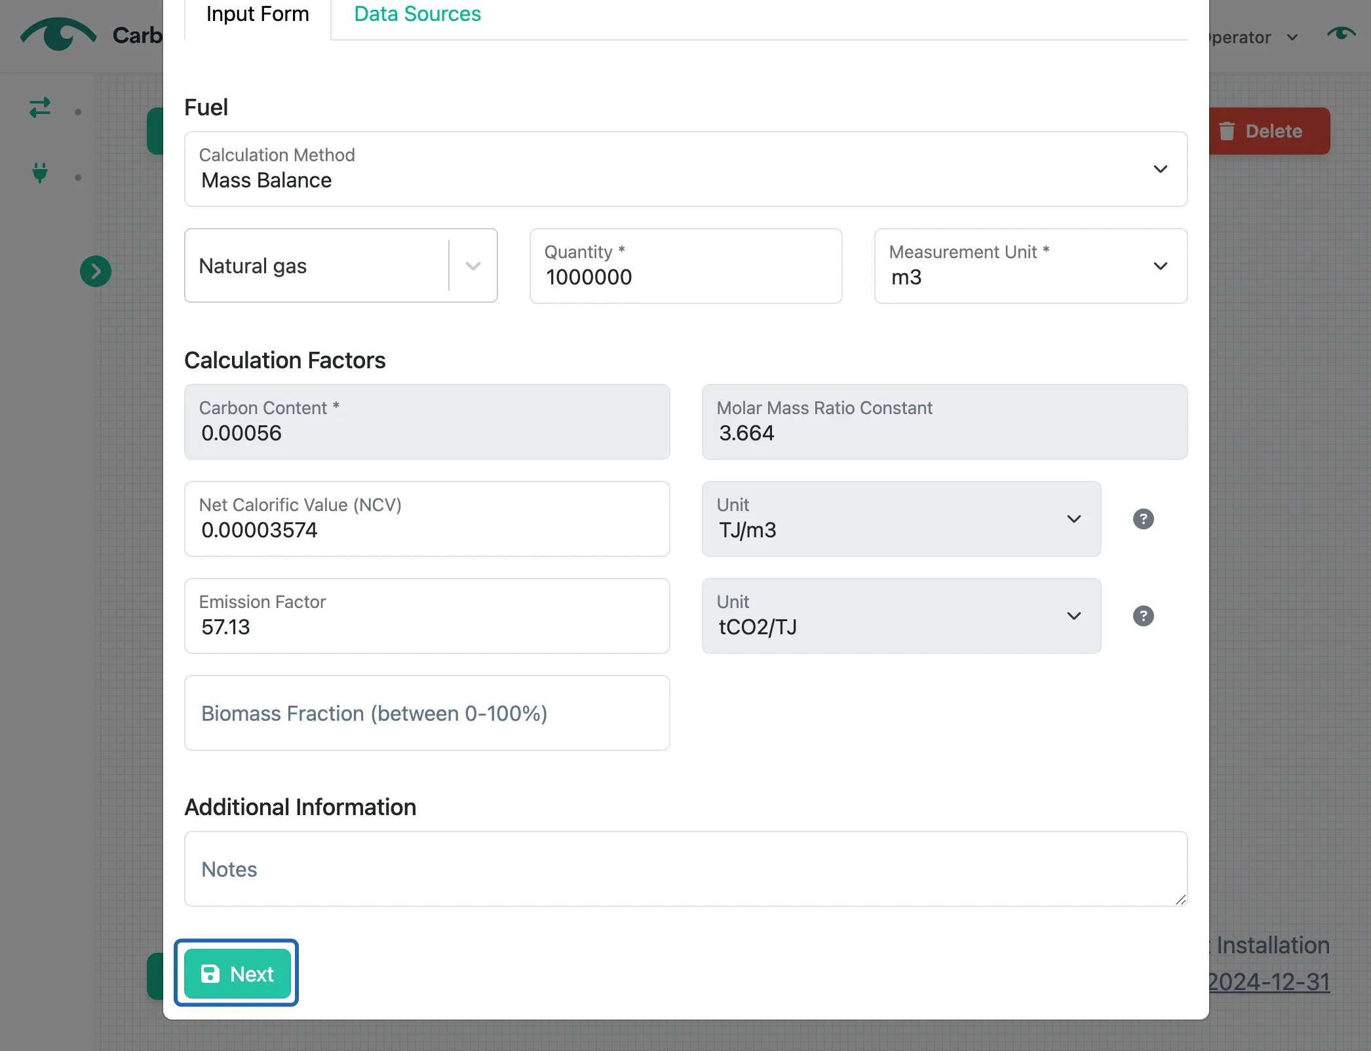This screenshot has width=1371, height=1051.
Task: Click help icon beside tCO2/TJ unit
Action: click(x=1143, y=616)
